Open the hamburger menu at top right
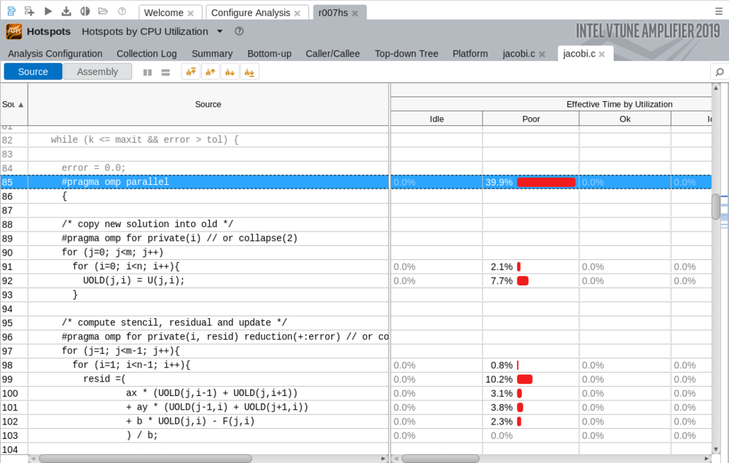Screen dimensions: 729x463 click(x=720, y=11)
